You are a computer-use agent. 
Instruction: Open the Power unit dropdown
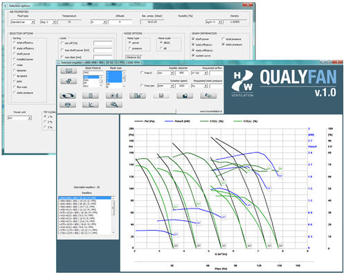point(19,118)
